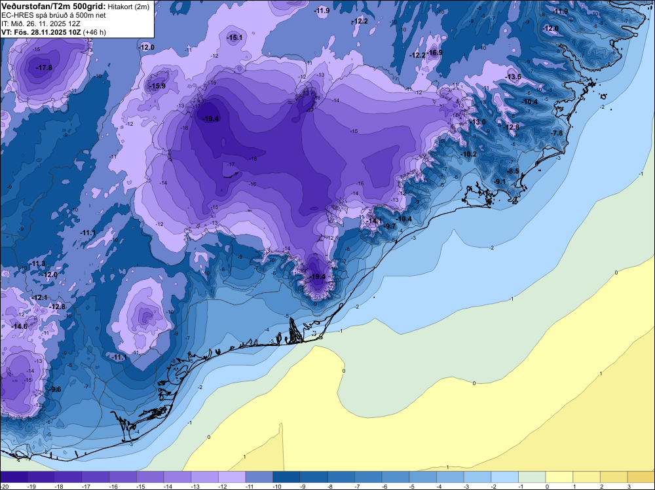Click the -16.9 temperature label
Image resolution: width=655 pixels, height=490 pixels.
434,52
